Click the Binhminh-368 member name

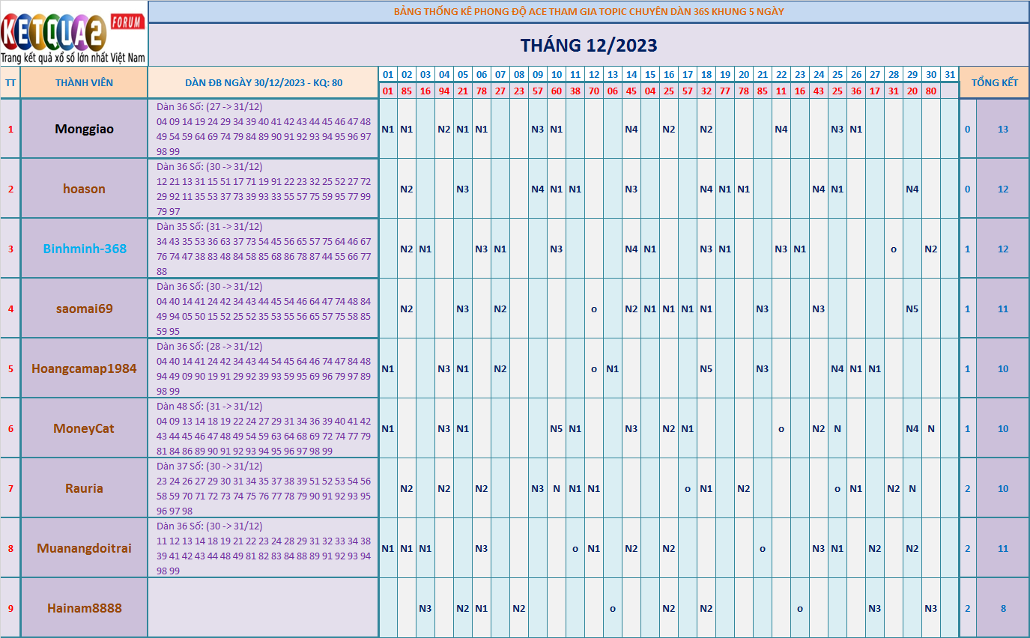(x=84, y=249)
